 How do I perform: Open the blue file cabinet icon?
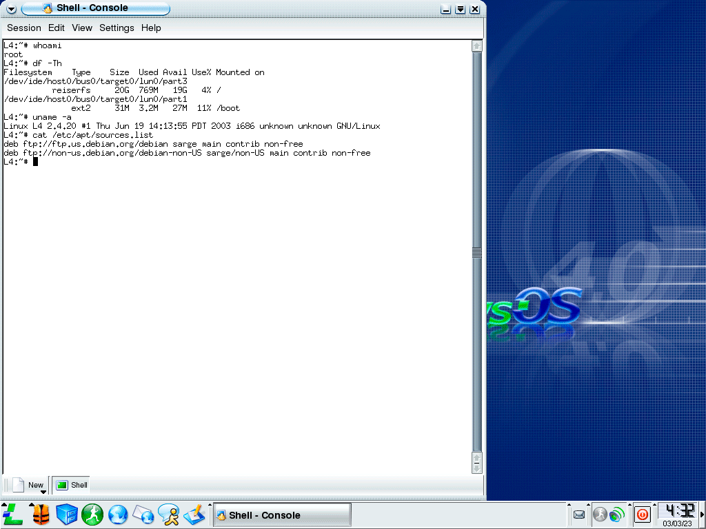[x=66, y=515]
